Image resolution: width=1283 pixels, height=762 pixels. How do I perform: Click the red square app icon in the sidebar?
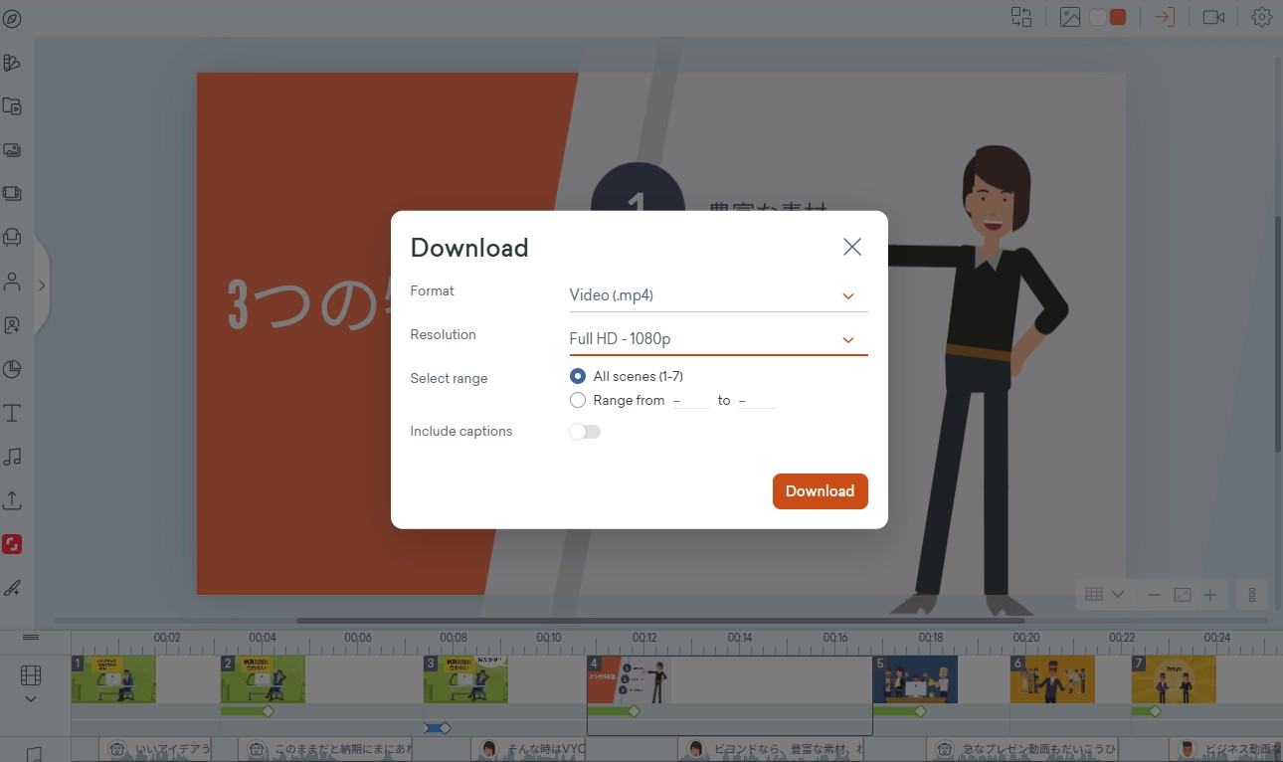click(12, 544)
